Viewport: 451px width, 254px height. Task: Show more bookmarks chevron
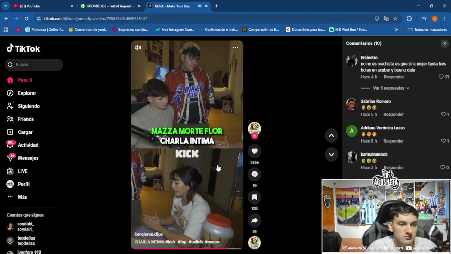[396, 30]
